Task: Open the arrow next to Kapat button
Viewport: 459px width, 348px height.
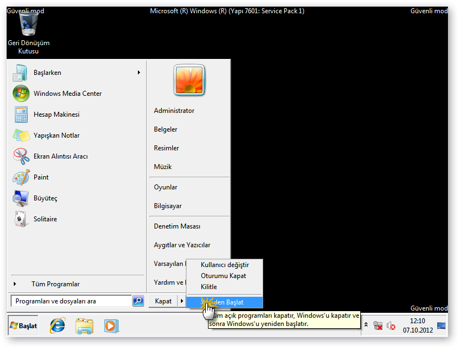Action: tap(182, 301)
